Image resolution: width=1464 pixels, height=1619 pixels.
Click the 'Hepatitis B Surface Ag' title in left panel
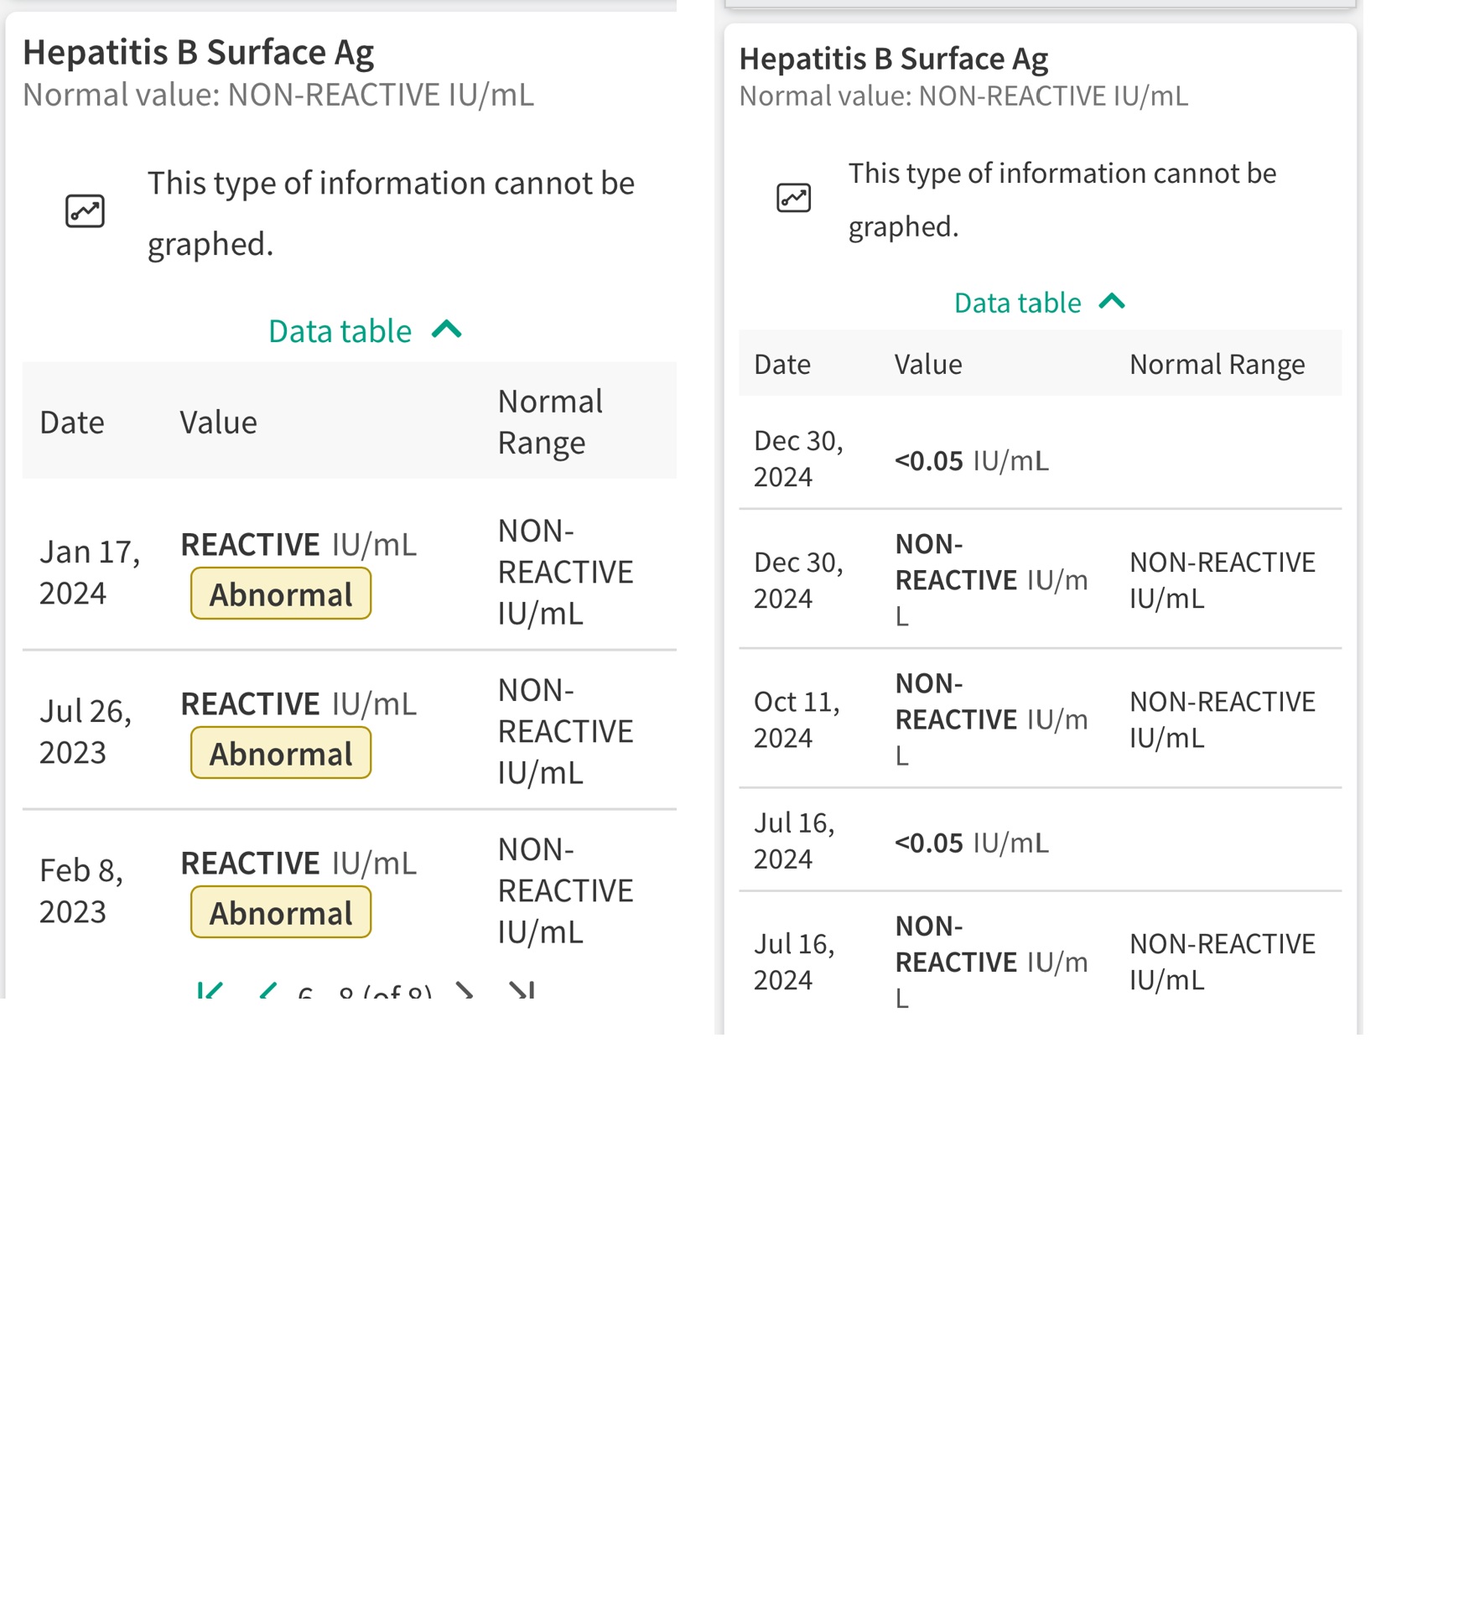tap(198, 52)
